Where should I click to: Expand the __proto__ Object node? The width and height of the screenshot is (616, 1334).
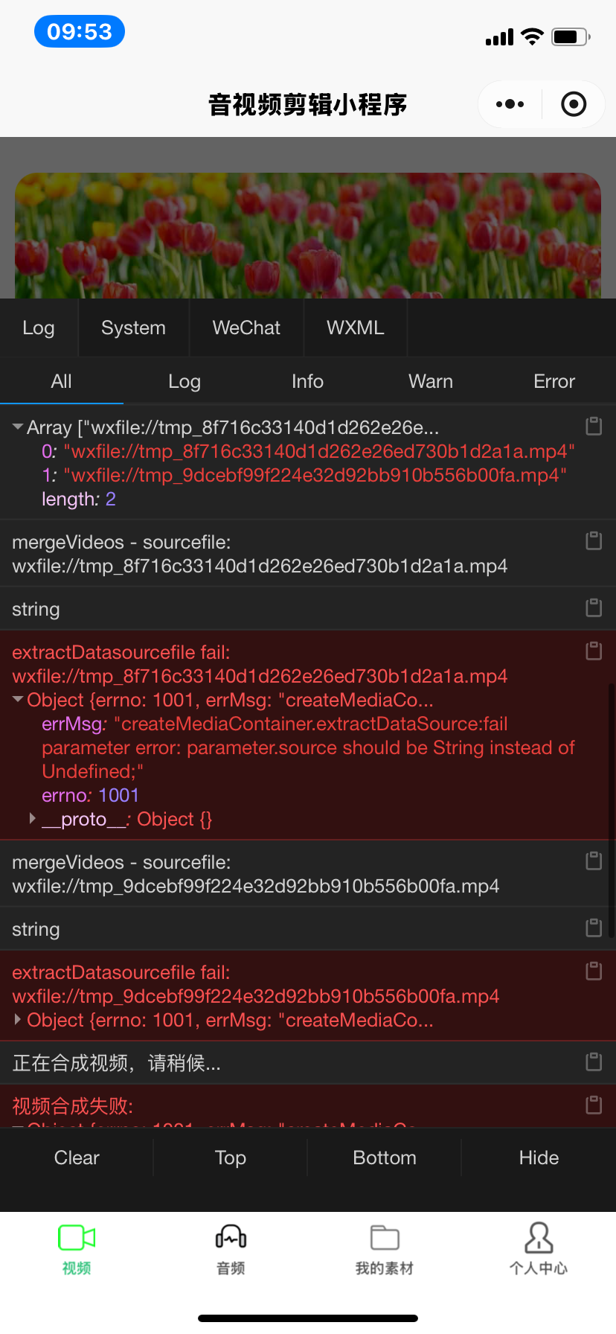click(x=33, y=819)
